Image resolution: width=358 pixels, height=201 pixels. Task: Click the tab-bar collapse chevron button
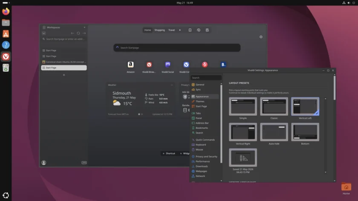click(43, 33)
